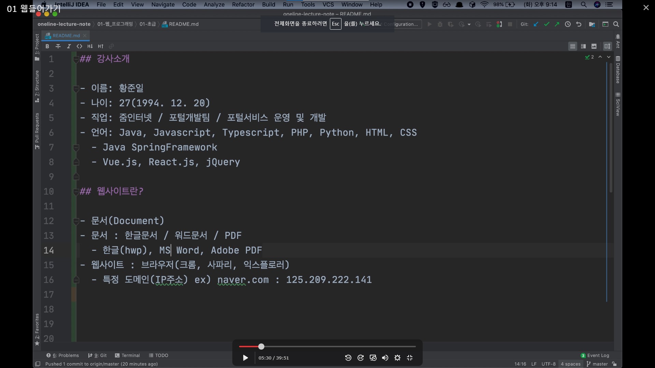This screenshot has width=655, height=368.
Task: Open the line separator LF selector
Action: point(534,364)
